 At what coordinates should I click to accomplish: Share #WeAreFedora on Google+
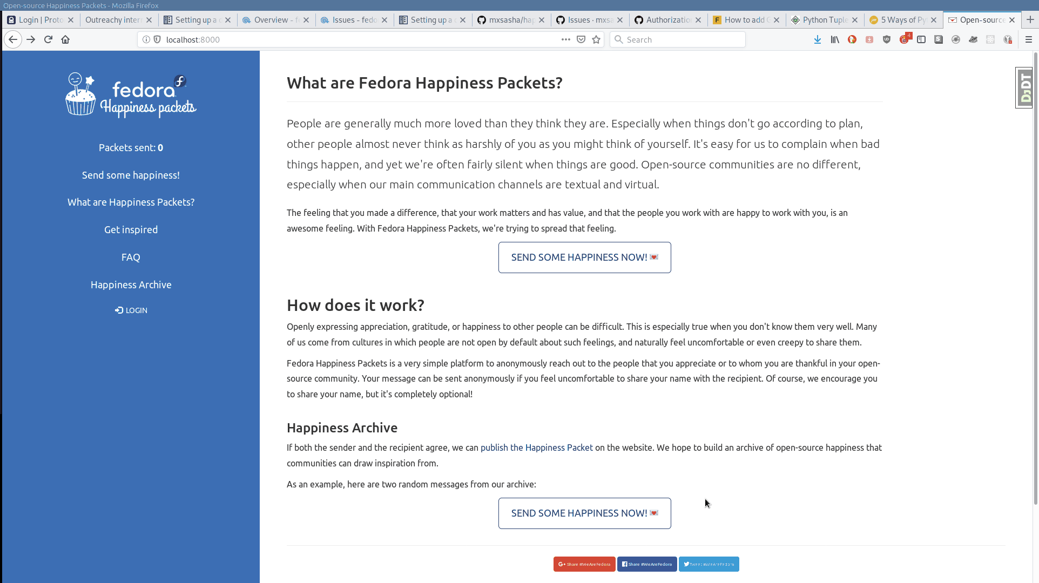pyautogui.click(x=584, y=564)
